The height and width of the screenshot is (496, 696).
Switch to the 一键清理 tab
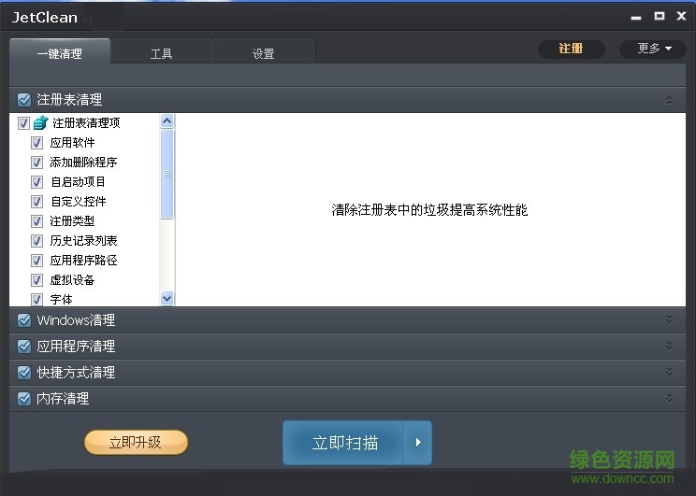pos(60,53)
